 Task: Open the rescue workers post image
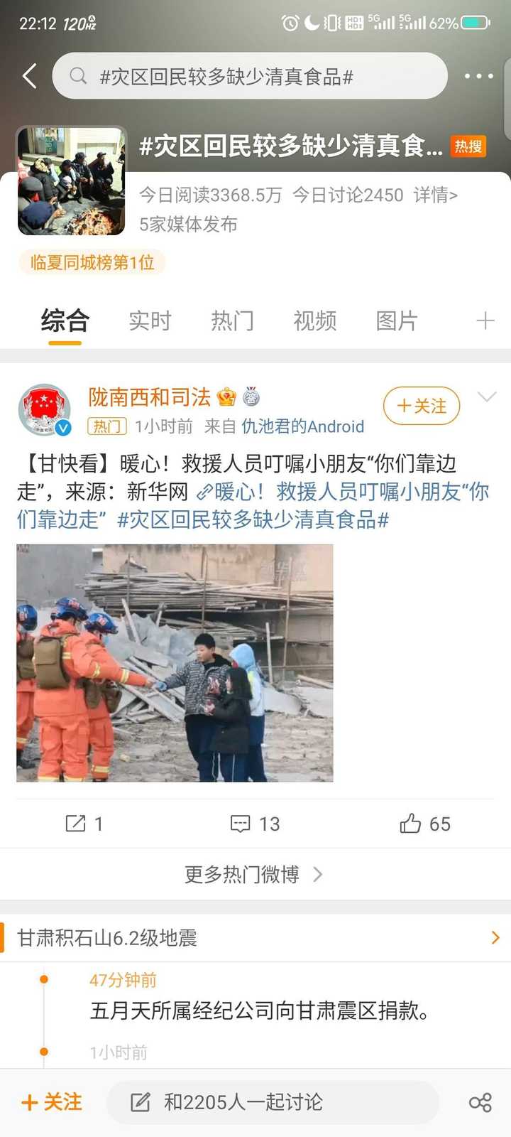tap(175, 663)
